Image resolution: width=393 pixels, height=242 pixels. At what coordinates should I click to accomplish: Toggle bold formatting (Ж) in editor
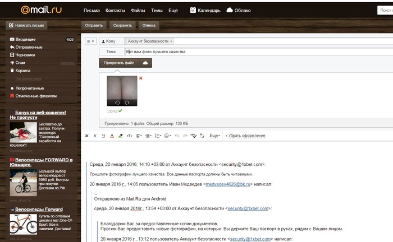coord(86,136)
